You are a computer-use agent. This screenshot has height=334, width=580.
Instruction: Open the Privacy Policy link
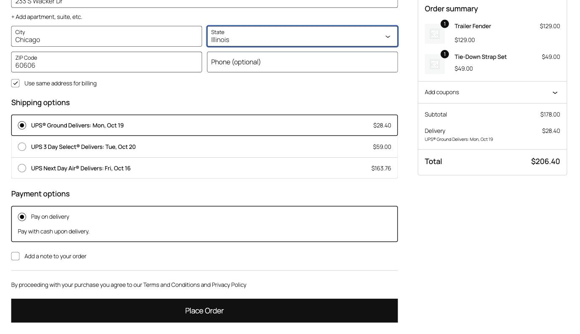pyautogui.click(x=229, y=285)
